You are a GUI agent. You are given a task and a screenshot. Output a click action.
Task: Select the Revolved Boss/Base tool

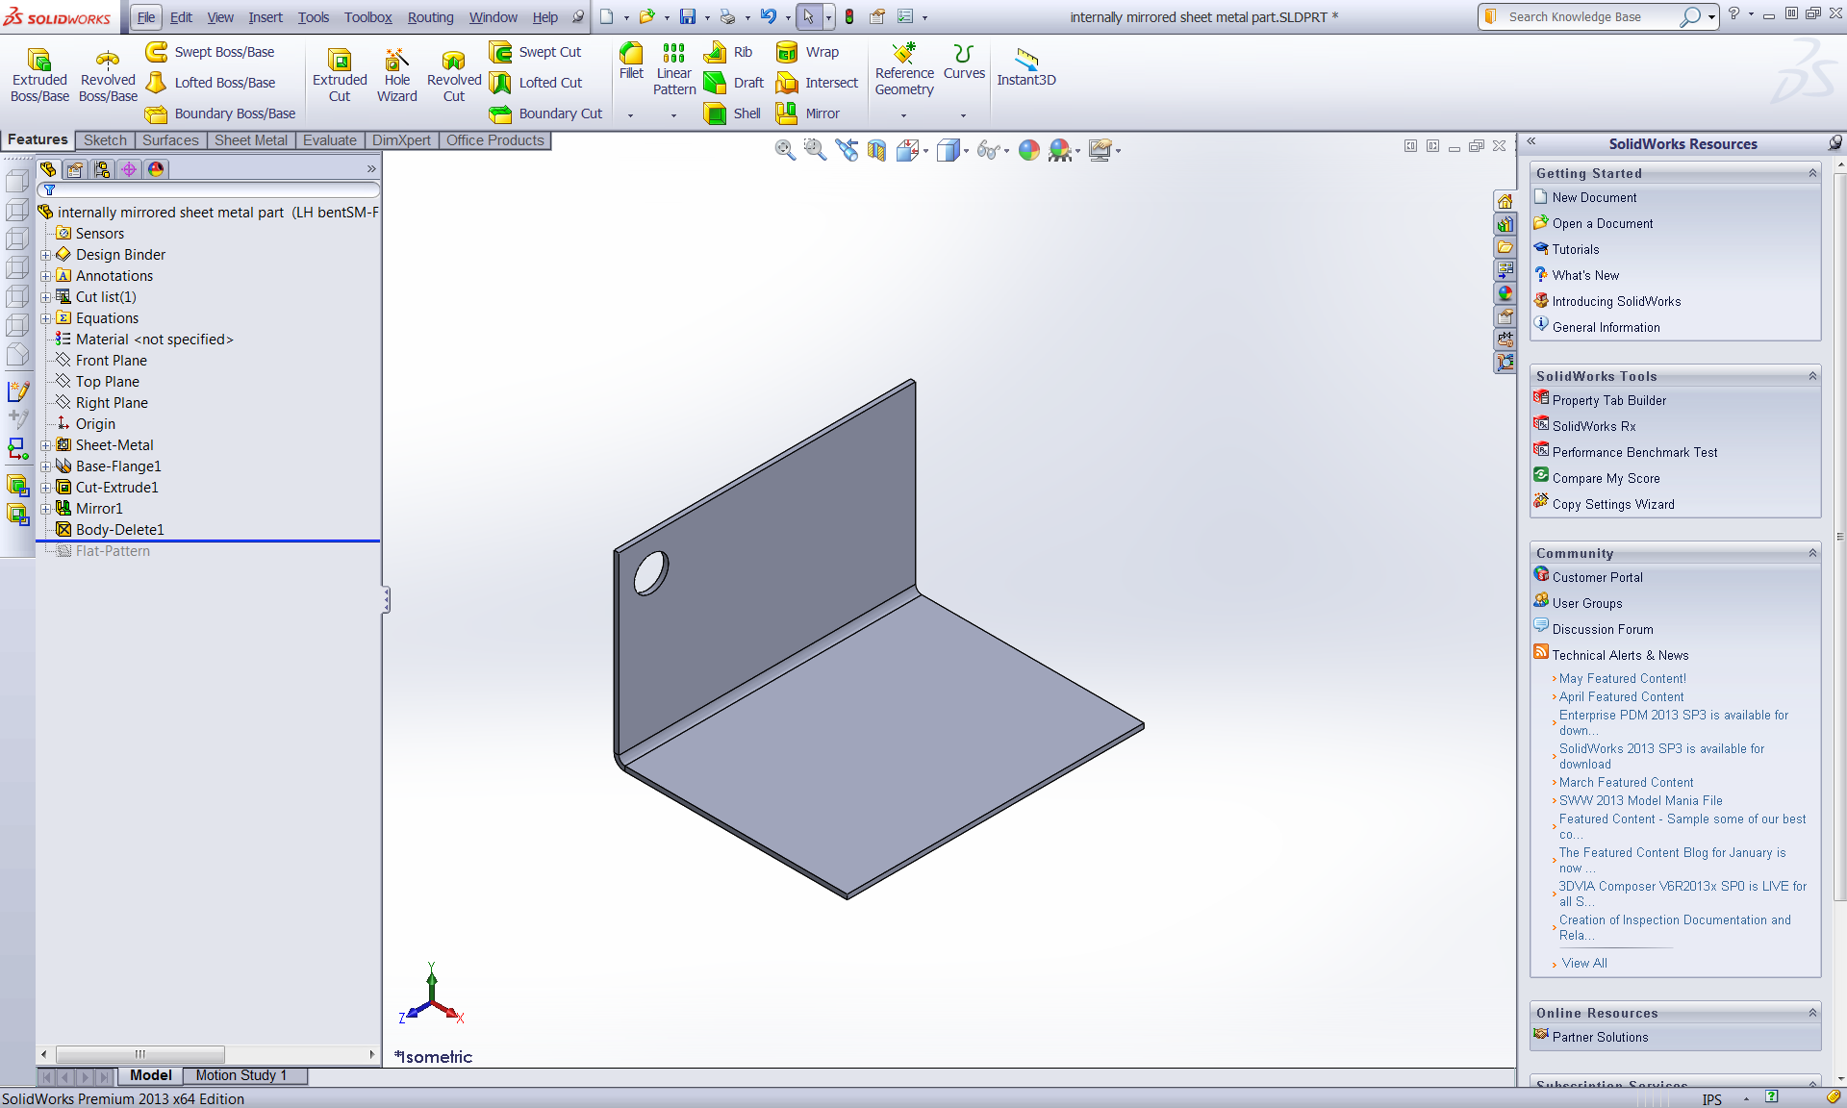(108, 75)
